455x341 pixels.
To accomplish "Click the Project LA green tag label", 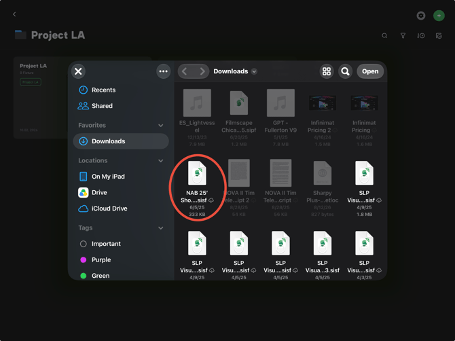I will pyautogui.click(x=31, y=82).
